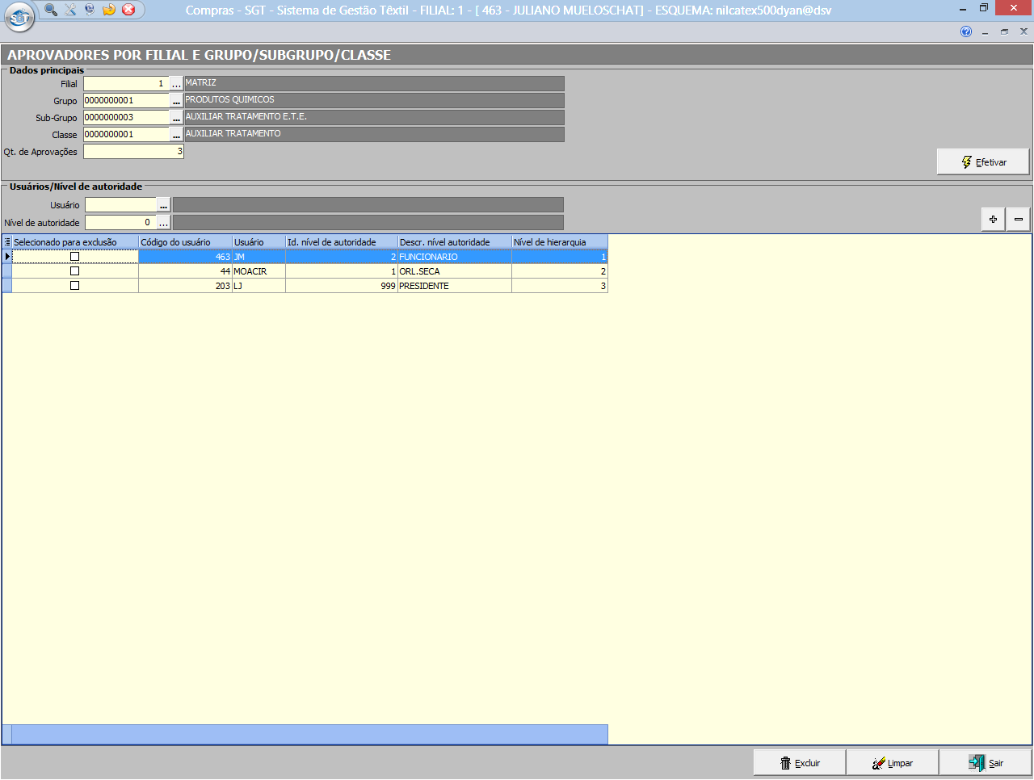This screenshot has width=1034, height=780.
Task: Open the blue help question mark
Action: tap(966, 31)
